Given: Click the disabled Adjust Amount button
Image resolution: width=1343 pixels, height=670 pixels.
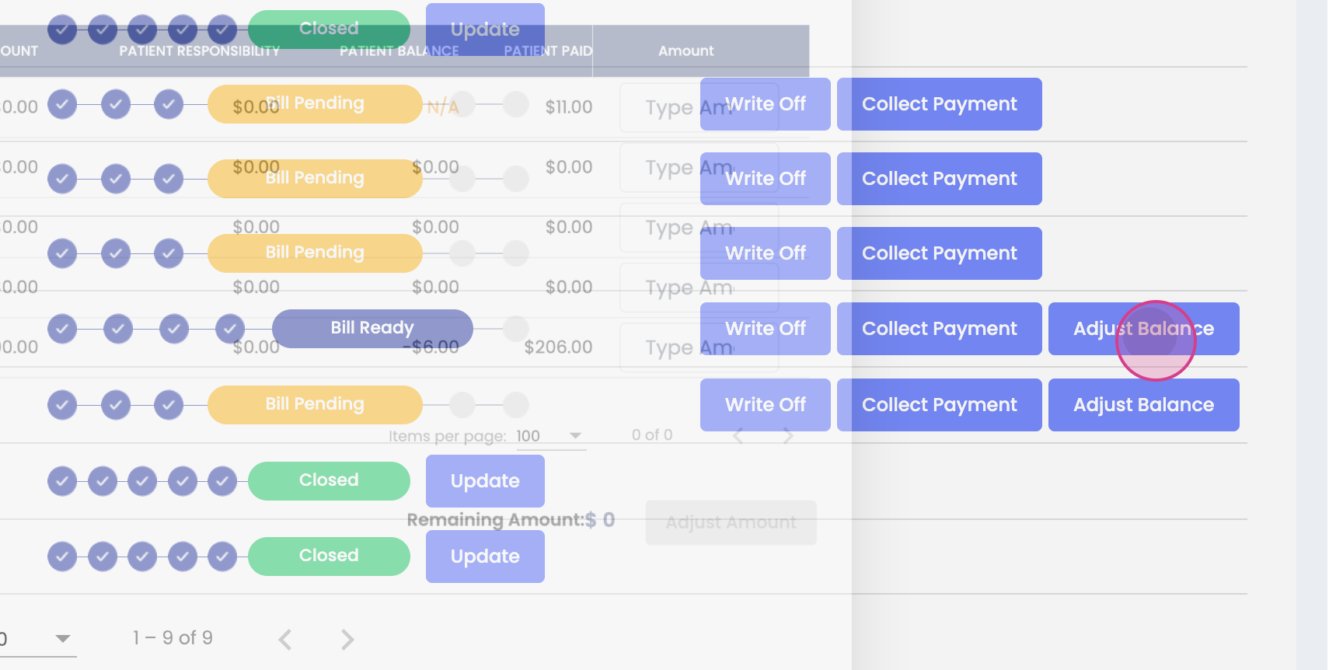Looking at the screenshot, I should (x=731, y=522).
